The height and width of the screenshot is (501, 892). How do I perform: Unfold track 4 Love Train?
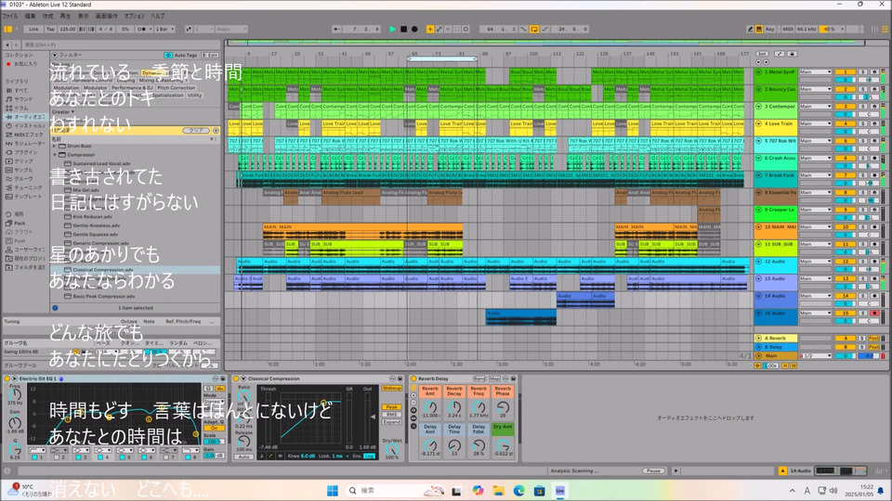click(758, 123)
